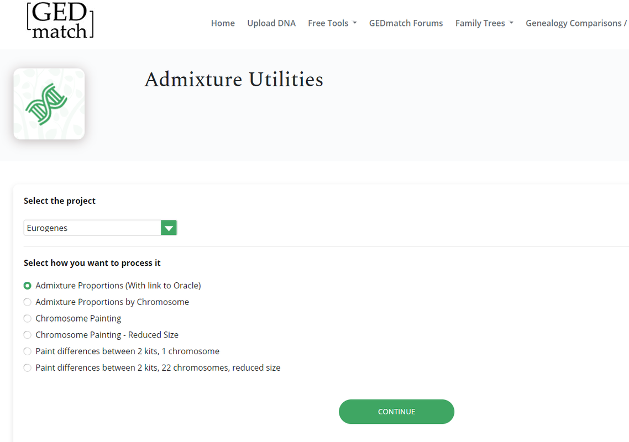This screenshot has width=629, height=442.
Task: Open the Home page link
Action: [223, 23]
